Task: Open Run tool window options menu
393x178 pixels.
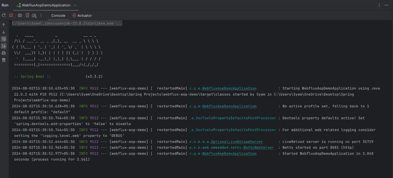Action: 380,5
